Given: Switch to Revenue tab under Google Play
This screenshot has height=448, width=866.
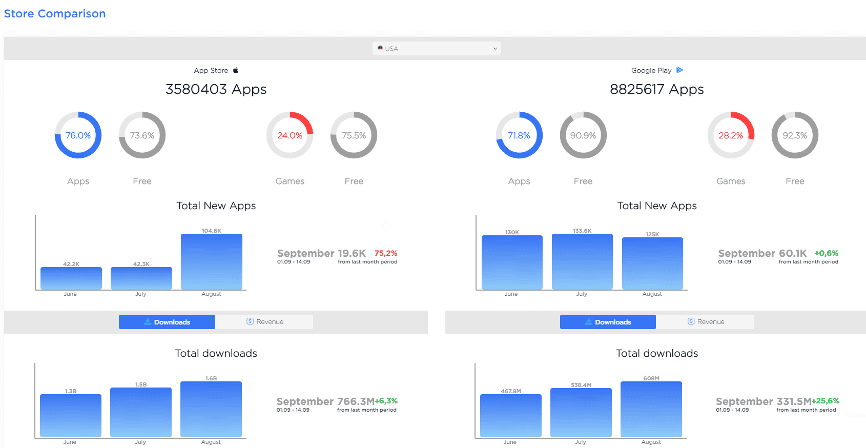Looking at the screenshot, I should point(705,322).
